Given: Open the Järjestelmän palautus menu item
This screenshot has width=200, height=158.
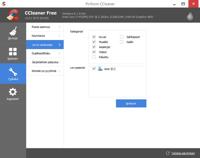Looking at the screenshot, I should (45, 62).
